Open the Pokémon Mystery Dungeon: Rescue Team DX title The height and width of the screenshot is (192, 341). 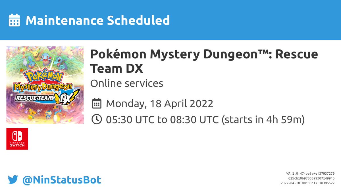(204, 61)
